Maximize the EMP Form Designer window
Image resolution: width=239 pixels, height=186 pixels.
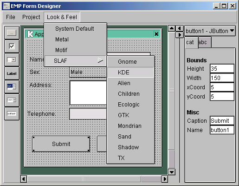click(x=224, y=6)
